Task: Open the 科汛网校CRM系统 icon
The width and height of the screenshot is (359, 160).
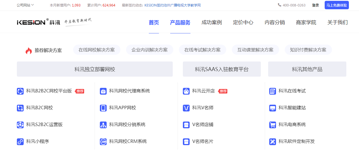Action: (103, 142)
